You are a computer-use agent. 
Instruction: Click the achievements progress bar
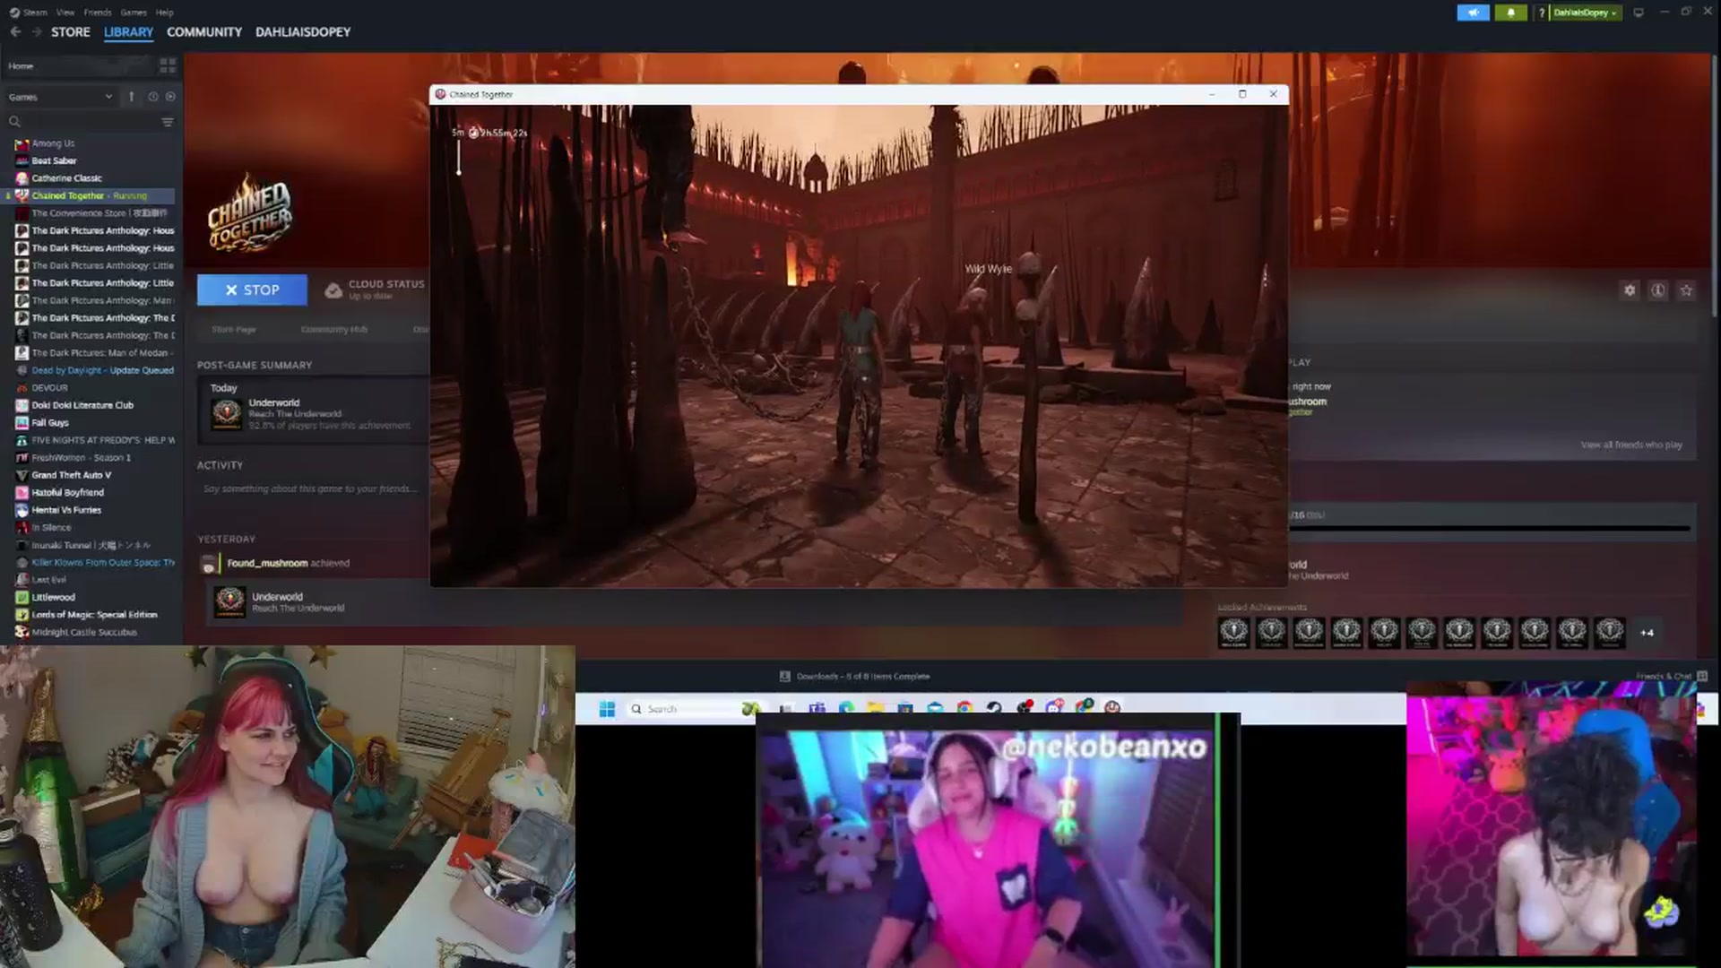[x=1489, y=529]
